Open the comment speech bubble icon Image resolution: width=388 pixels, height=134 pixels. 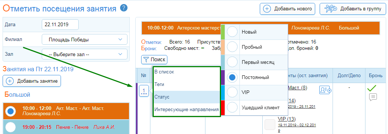tap(373, 97)
